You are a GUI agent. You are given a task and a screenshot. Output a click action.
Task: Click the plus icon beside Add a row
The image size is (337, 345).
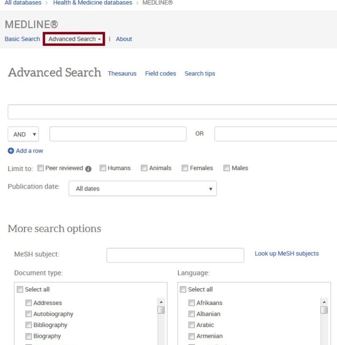tap(11, 151)
